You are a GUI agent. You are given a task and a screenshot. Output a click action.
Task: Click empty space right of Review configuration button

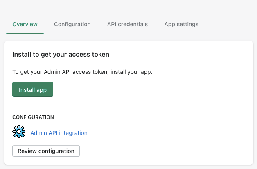pos(164,151)
